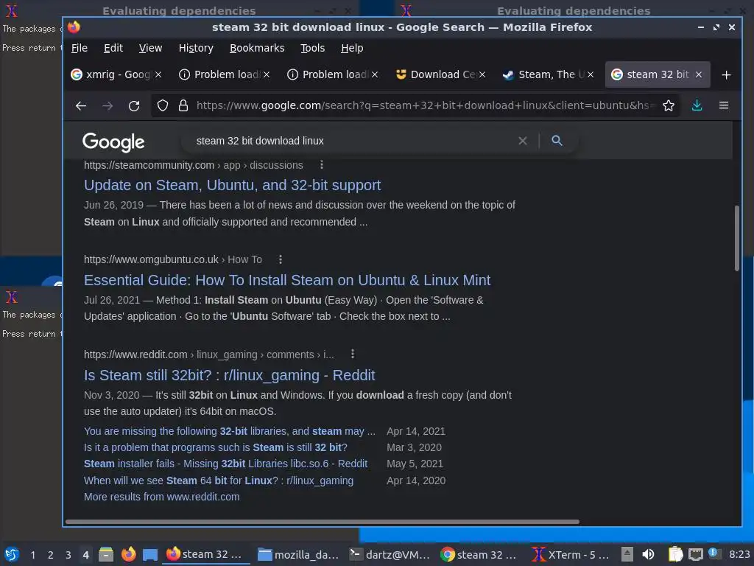
Task: Open the File menu
Action: pyautogui.click(x=80, y=48)
